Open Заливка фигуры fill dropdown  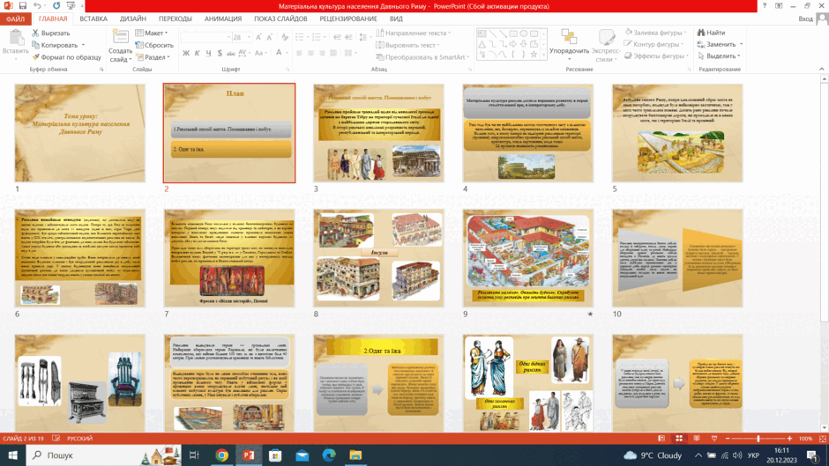coord(655,33)
